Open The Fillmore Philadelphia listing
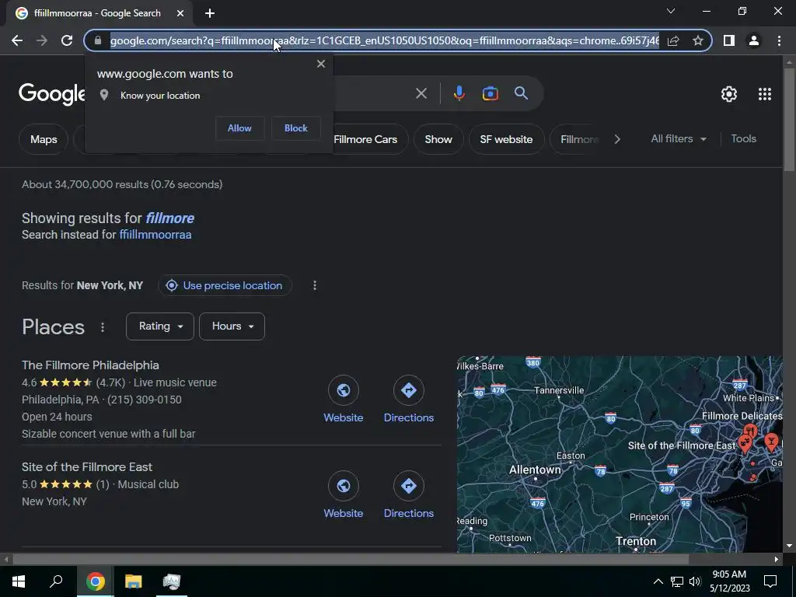 tap(90, 365)
